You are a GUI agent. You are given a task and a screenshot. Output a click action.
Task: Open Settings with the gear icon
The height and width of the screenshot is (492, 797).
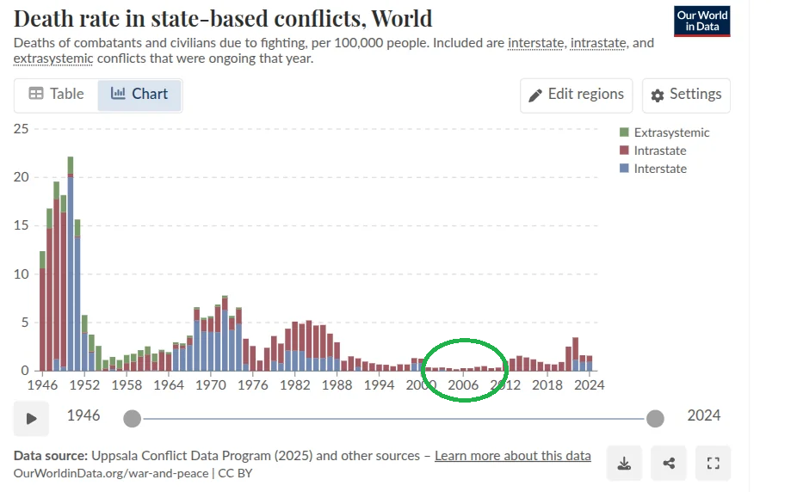click(x=686, y=95)
